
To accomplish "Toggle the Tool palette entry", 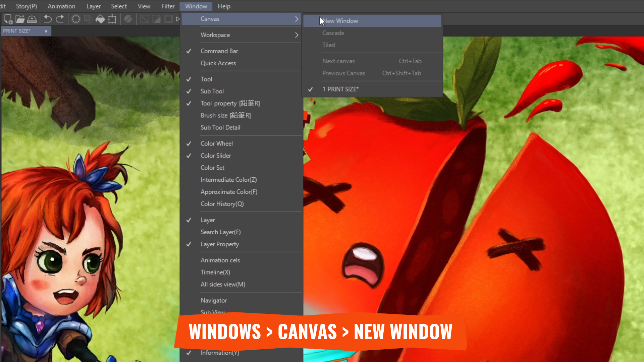I will [x=241, y=79].
